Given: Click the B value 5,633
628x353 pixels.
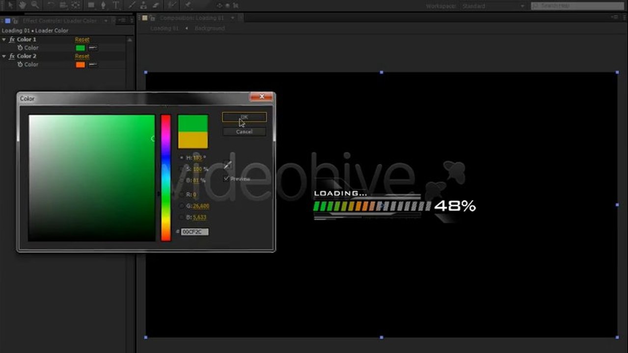Looking at the screenshot, I should (x=199, y=217).
